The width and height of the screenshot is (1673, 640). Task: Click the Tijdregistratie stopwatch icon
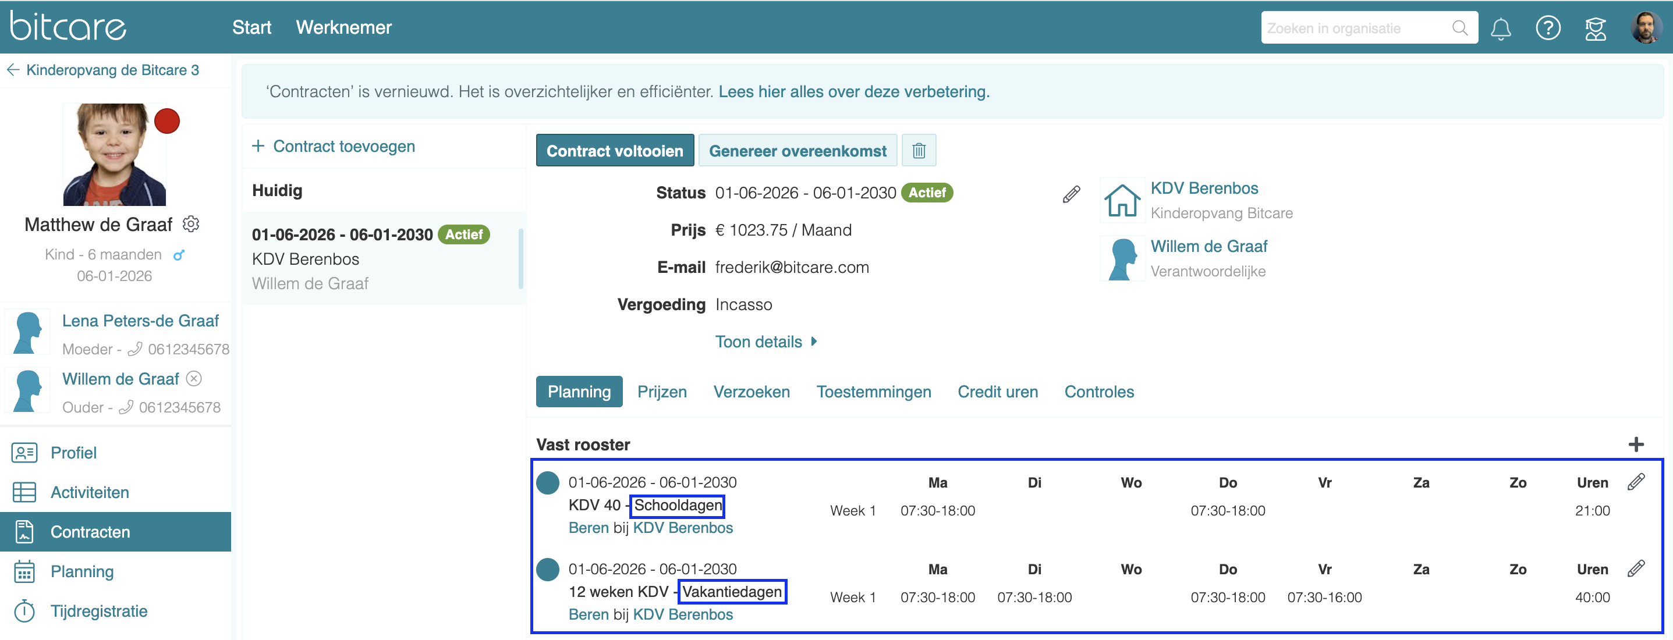click(x=24, y=611)
